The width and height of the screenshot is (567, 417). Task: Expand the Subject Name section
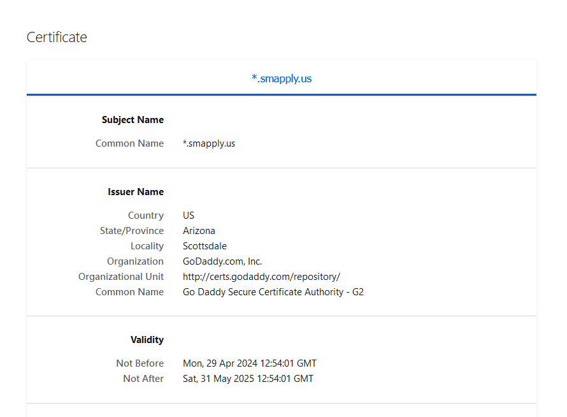pos(133,119)
